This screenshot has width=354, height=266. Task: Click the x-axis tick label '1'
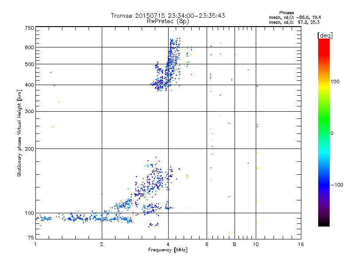coord(35,244)
